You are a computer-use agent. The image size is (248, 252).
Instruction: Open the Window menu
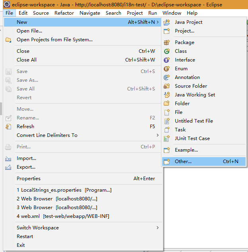pos(172,13)
